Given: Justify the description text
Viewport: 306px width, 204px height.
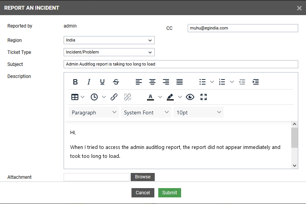Looking at the screenshot, I should click(x=180, y=82).
